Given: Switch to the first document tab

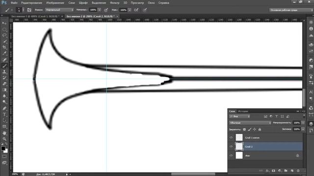Looking at the screenshot, I should (x=35, y=16).
